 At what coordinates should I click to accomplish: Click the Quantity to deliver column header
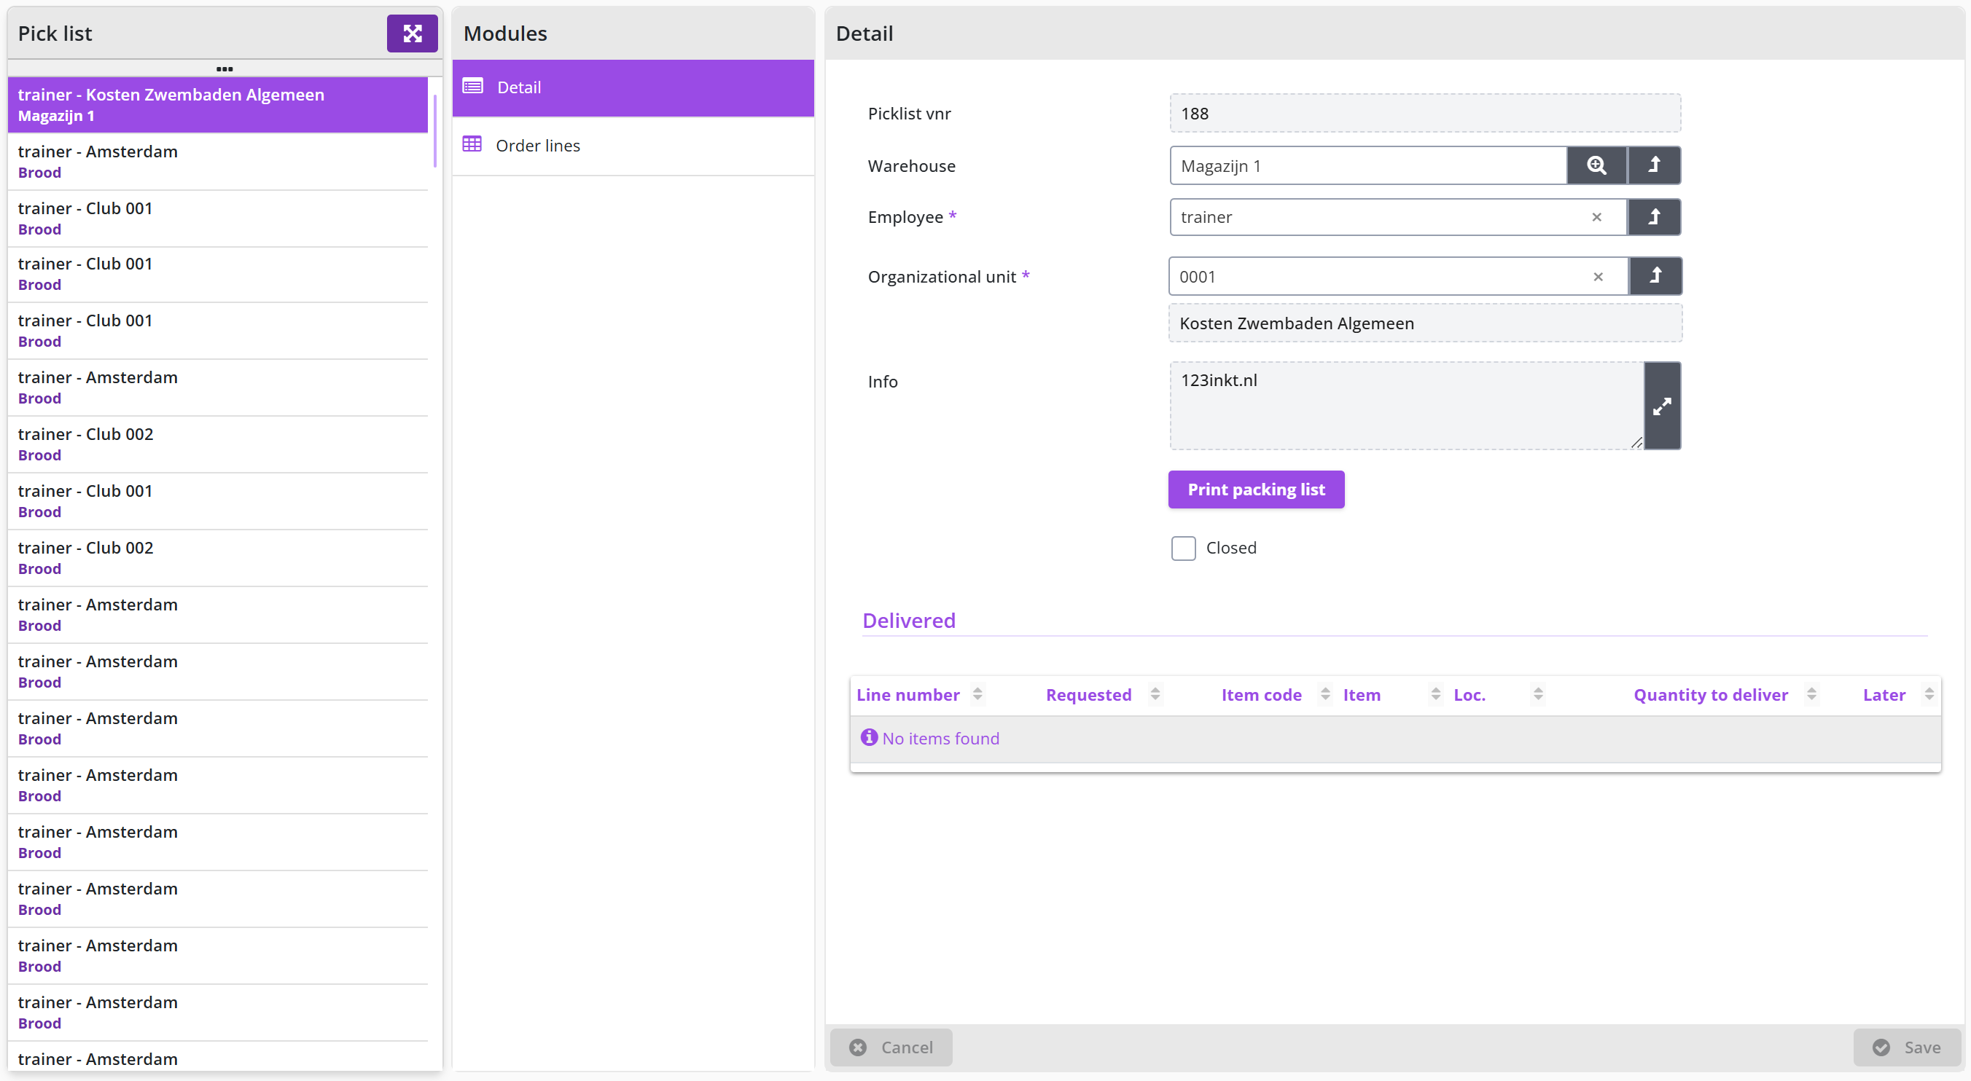1711,695
